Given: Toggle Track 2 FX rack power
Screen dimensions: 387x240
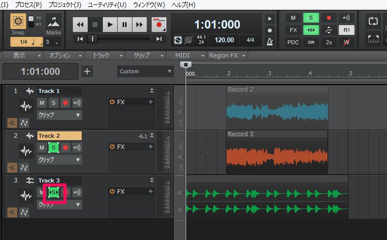Looking at the screenshot, I should click(112, 147).
